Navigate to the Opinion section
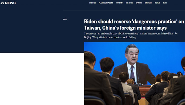This screenshot has height=105, width=185. point(139,3)
